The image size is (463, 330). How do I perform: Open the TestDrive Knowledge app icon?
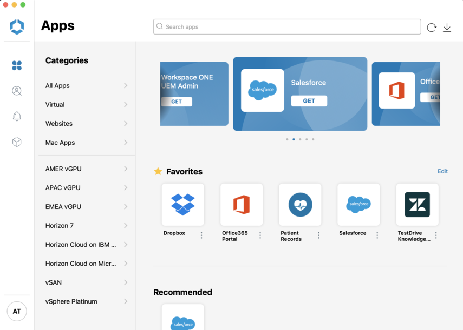417,205
